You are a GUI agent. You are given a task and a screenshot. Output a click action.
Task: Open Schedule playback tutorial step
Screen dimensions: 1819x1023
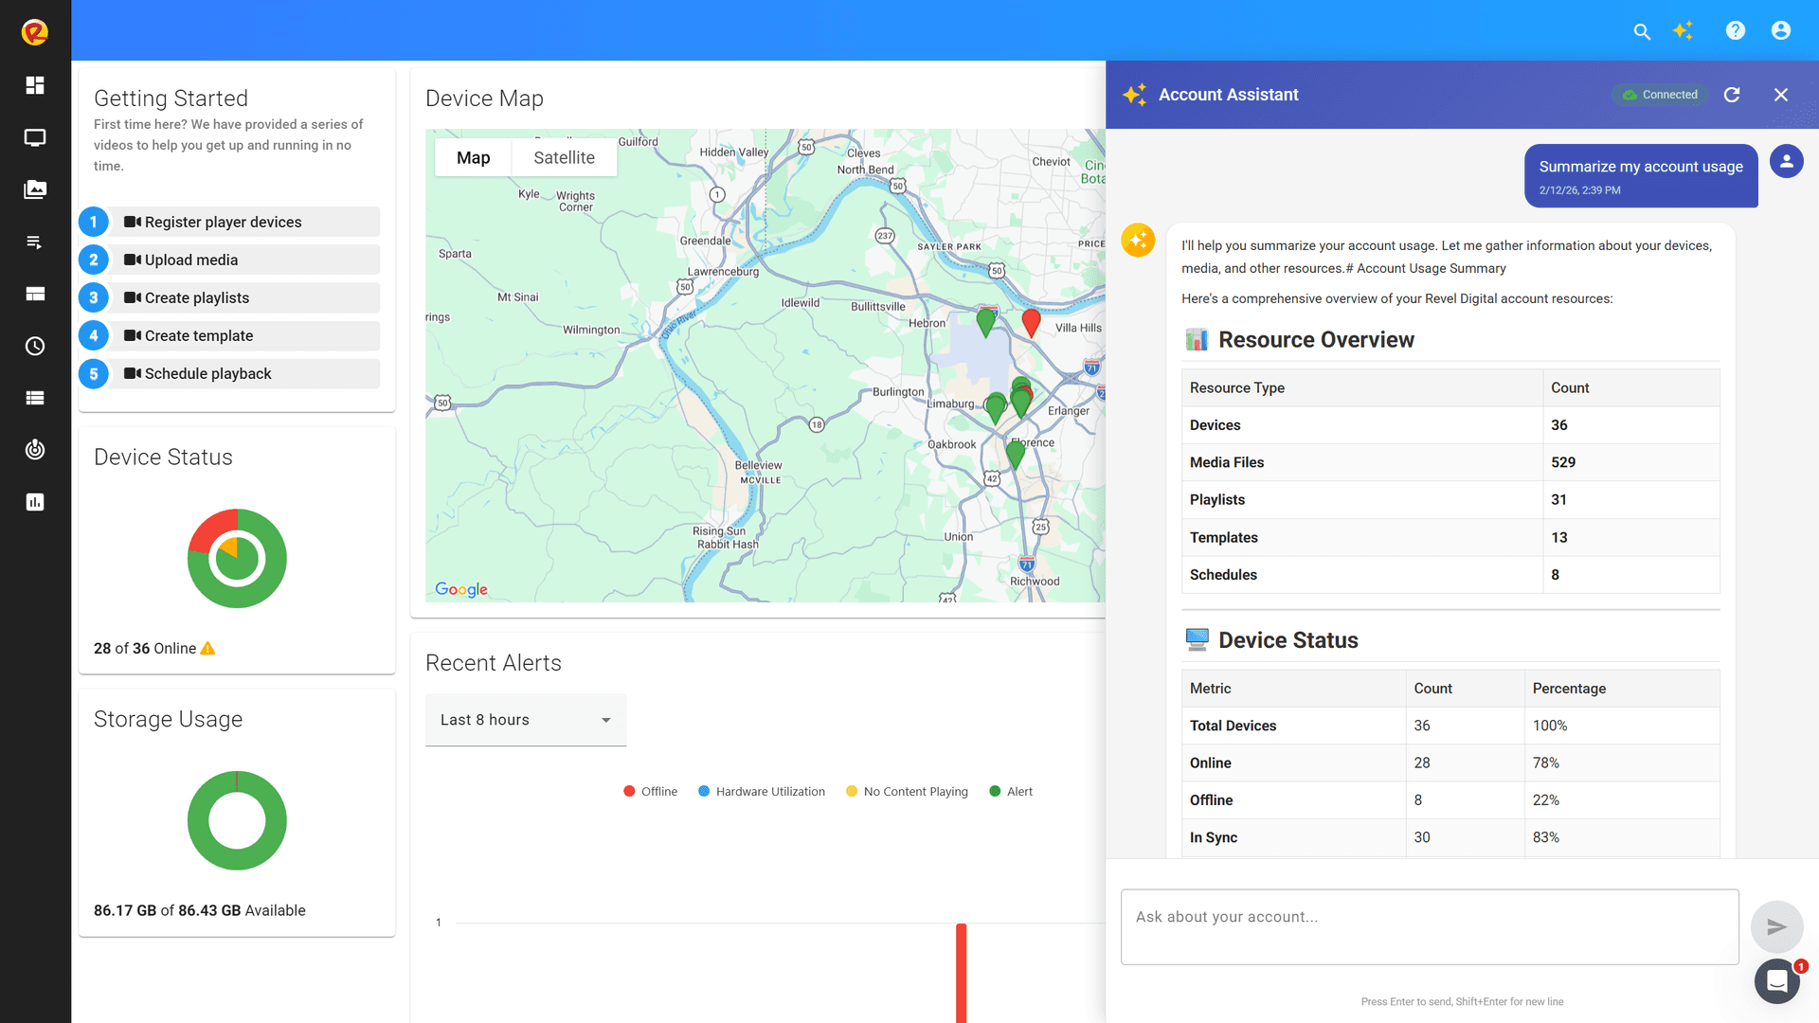[x=207, y=373]
